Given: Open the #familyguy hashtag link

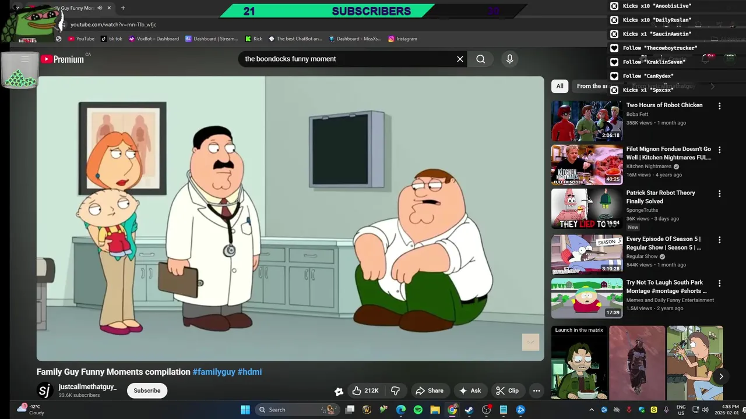Looking at the screenshot, I should pos(214,372).
